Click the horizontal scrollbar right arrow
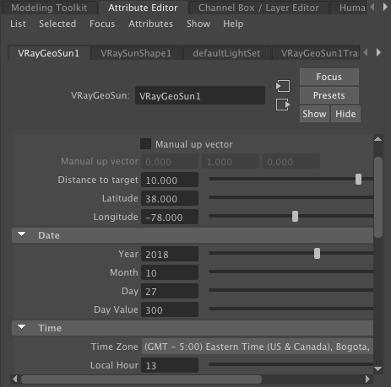 point(367,379)
